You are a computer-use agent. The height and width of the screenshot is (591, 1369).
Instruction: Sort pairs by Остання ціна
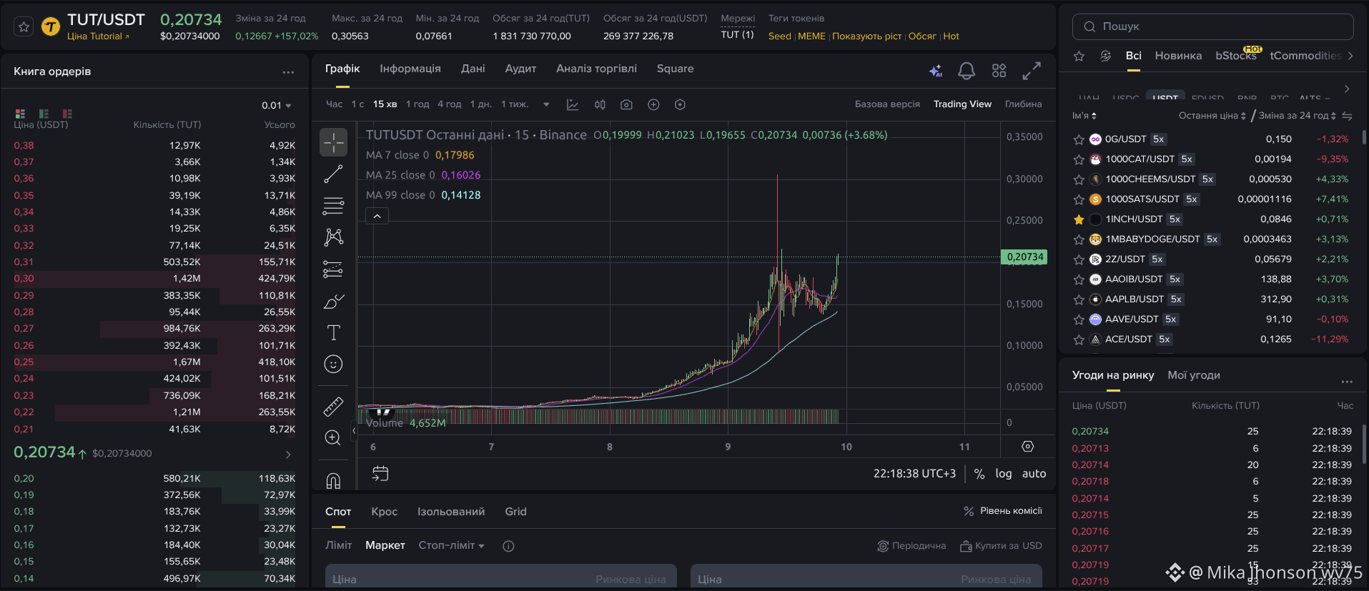point(1212,116)
